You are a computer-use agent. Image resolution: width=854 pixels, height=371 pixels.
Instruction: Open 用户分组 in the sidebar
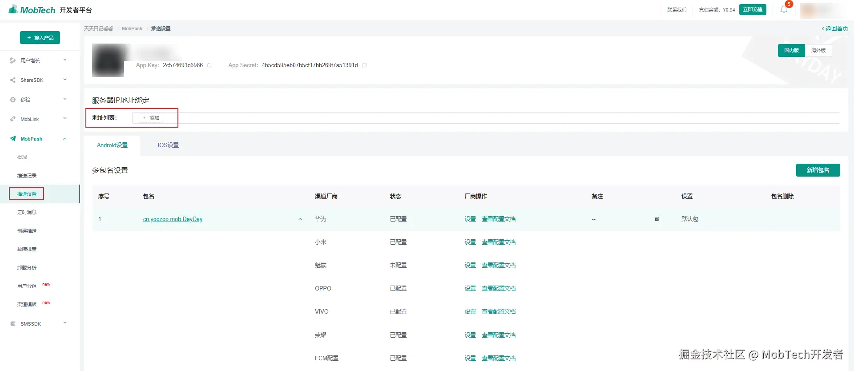click(x=27, y=286)
